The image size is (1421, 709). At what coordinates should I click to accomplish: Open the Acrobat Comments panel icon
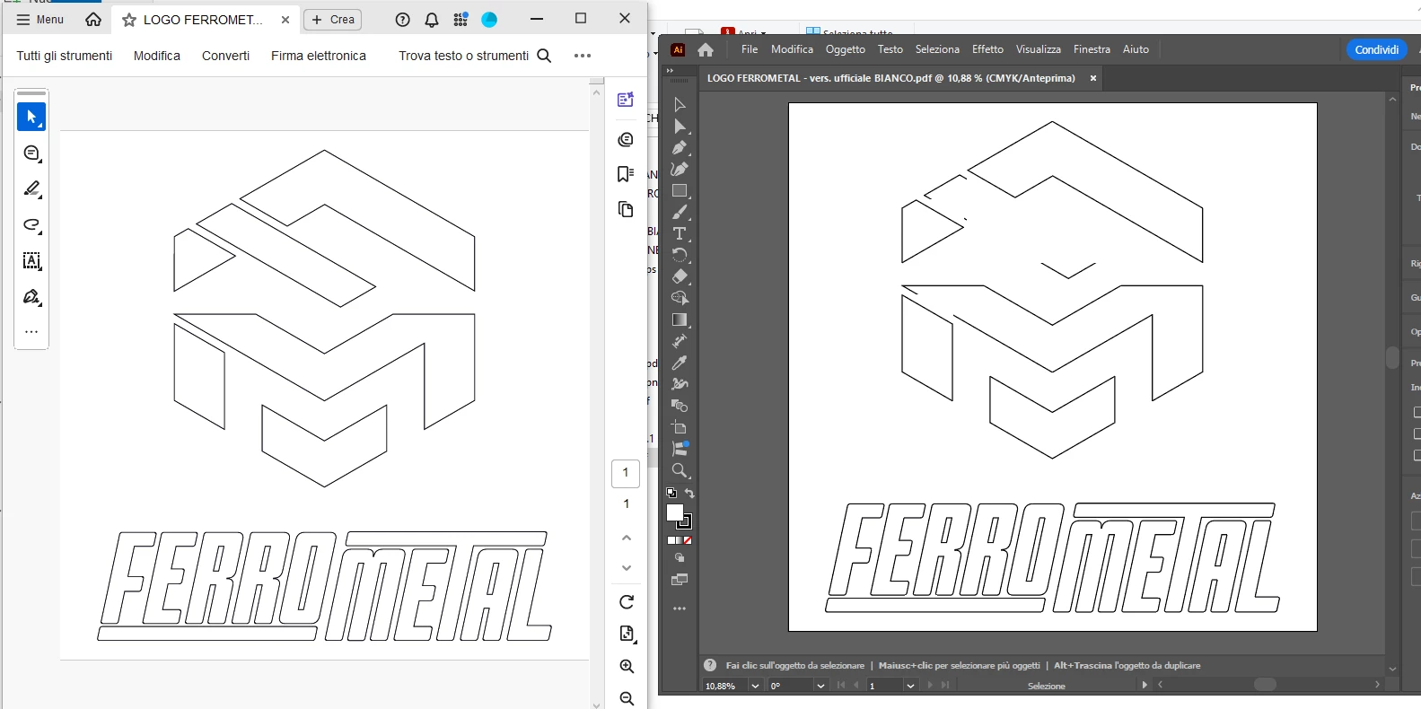coord(626,139)
